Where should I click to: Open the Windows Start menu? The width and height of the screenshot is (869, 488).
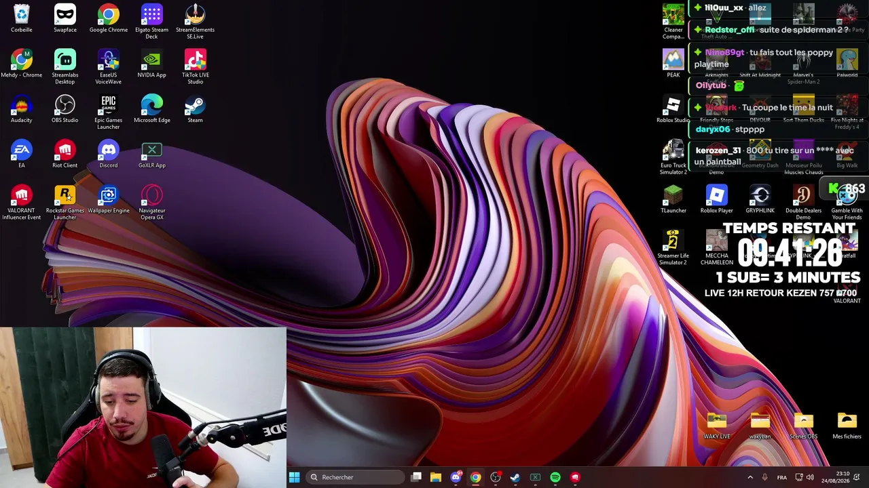tap(295, 477)
